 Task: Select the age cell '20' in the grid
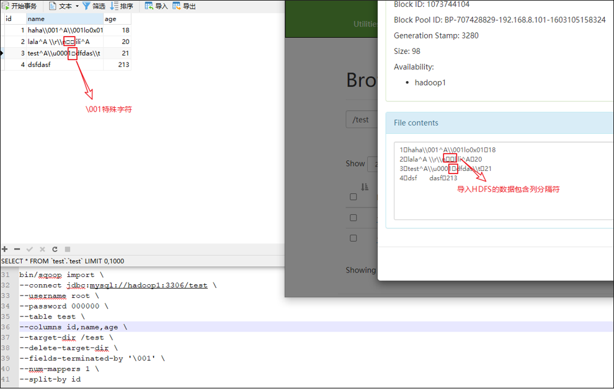click(117, 42)
